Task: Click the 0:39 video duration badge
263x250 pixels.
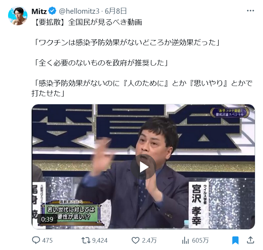Action: [47, 219]
